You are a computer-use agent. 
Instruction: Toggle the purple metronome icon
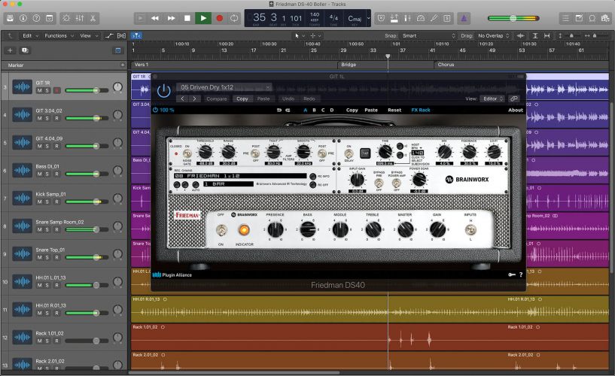pos(464,18)
